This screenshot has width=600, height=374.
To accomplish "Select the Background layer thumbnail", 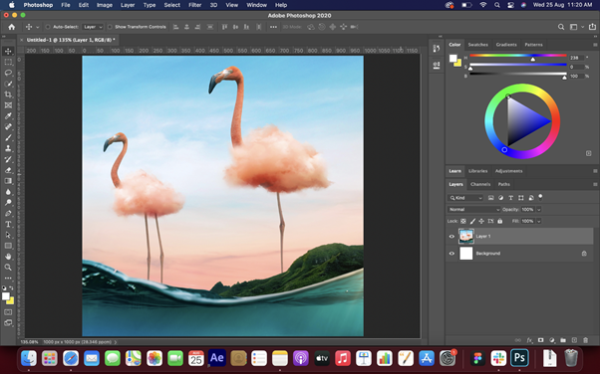I will (x=466, y=254).
